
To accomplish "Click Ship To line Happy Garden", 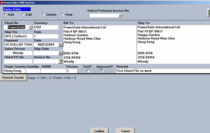I will coord(149,35).
